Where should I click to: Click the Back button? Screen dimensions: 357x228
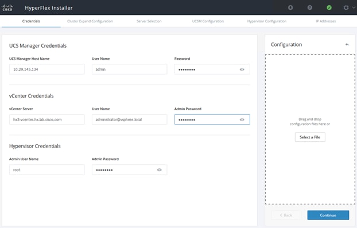tap(286, 215)
